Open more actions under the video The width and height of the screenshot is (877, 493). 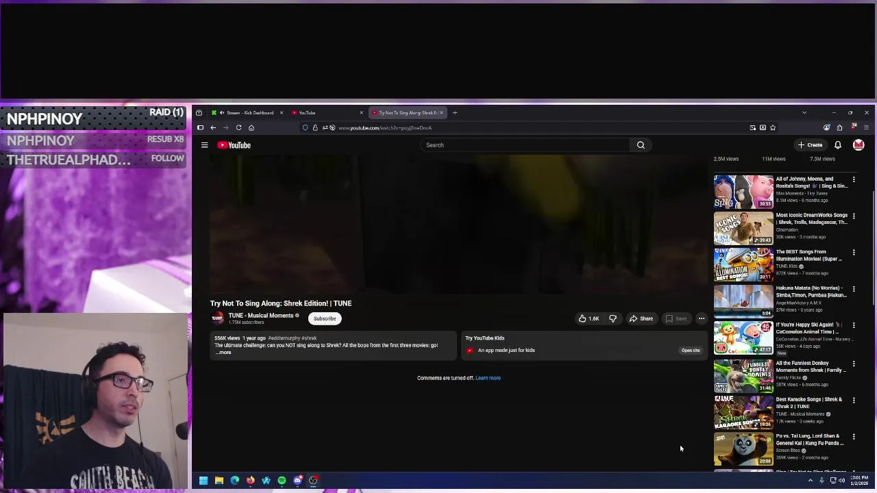coord(701,318)
